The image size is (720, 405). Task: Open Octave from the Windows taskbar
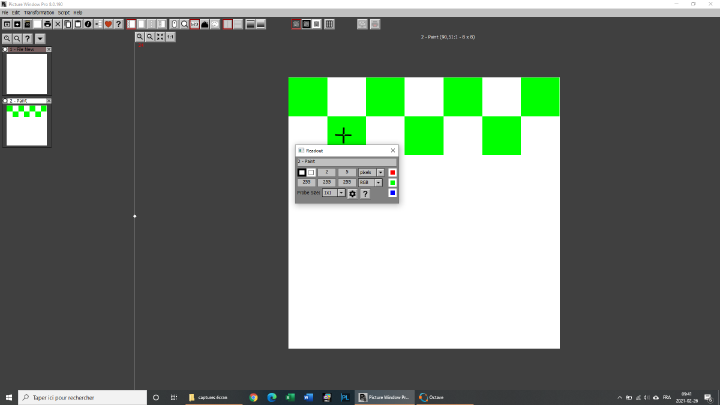(x=431, y=397)
